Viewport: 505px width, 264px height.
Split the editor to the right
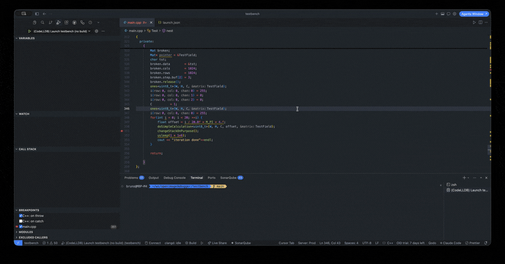480,22
